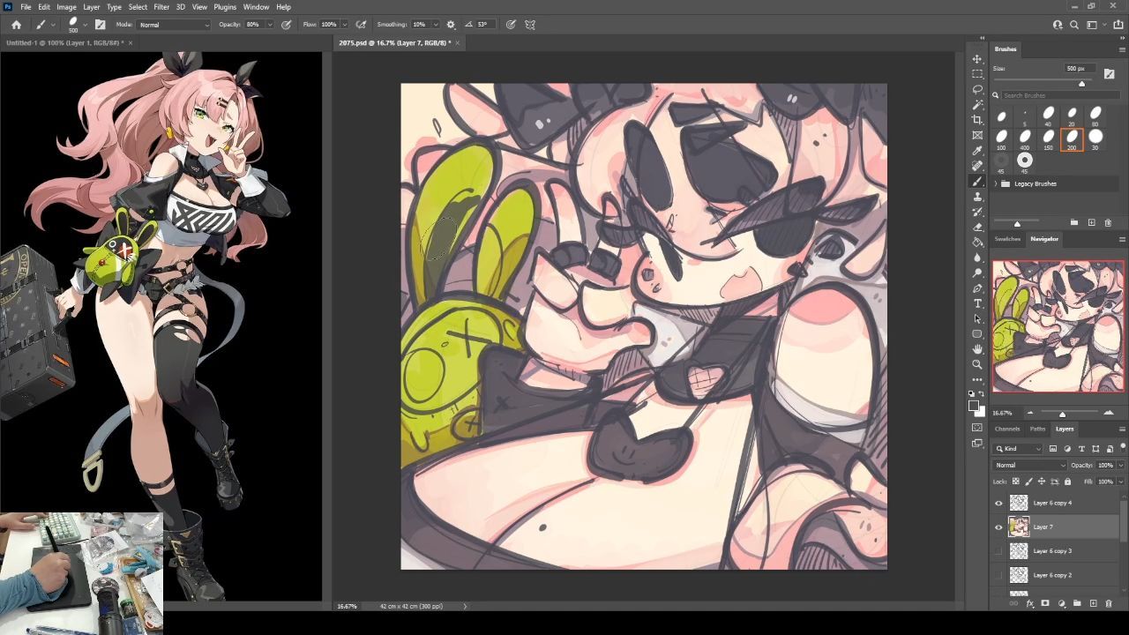Add layer mask from Layers panel footer
Screen dimensions: 1129x635
1045,603
